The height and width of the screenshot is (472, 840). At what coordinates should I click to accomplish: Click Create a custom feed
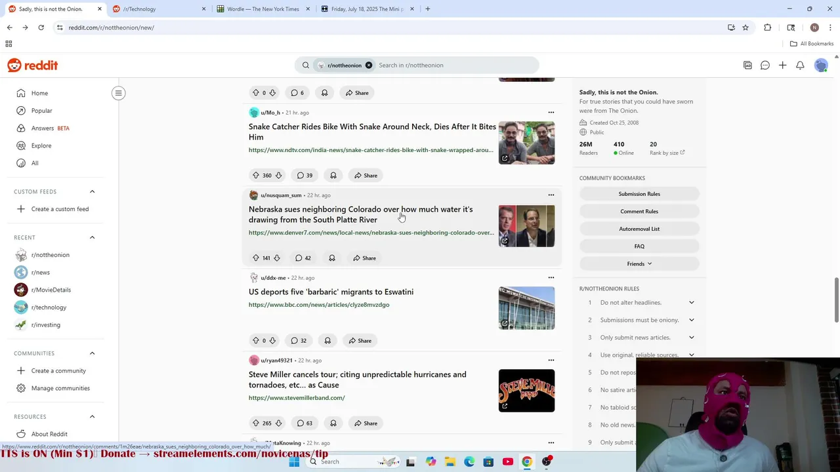tap(59, 209)
